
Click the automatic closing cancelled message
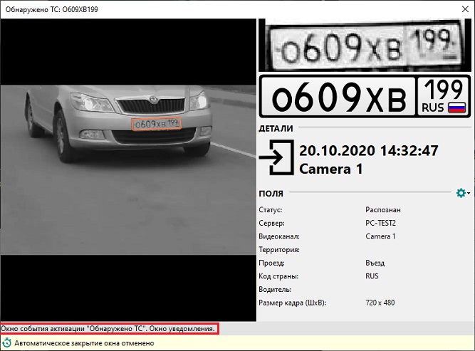pyautogui.click(x=84, y=343)
